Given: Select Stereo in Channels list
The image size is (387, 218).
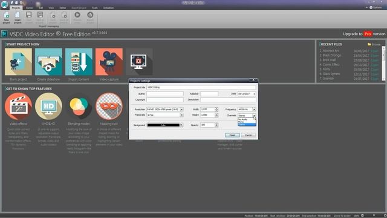Looking at the screenshot, I should pyautogui.click(x=247, y=125).
